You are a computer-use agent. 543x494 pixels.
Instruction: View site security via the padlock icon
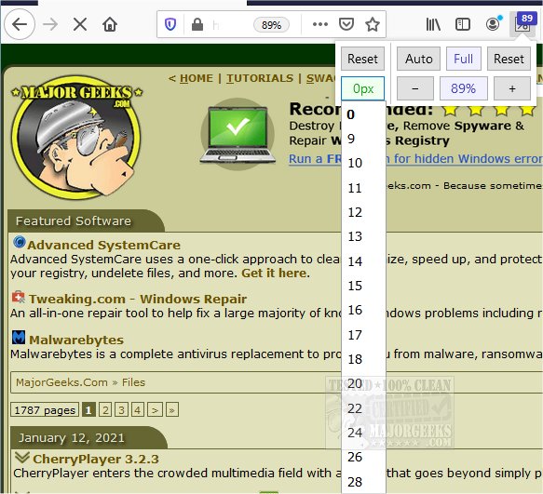(x=197, y=24)
